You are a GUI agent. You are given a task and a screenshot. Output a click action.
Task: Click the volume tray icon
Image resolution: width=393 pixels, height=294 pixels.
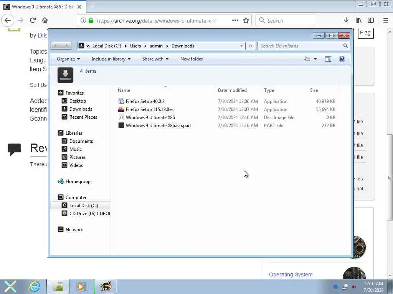354,287
